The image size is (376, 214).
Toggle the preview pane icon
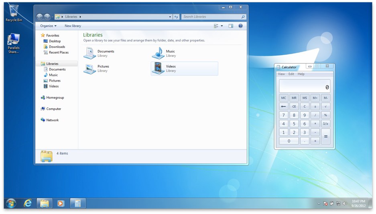point(231,26)
